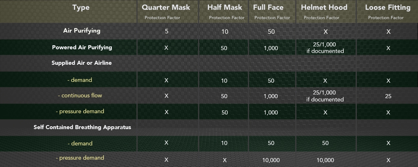Screen dimensions: 418x167
Task: Select the 10,000 value under Full Face
Action: pyautogui.click(x=271, y=160)
